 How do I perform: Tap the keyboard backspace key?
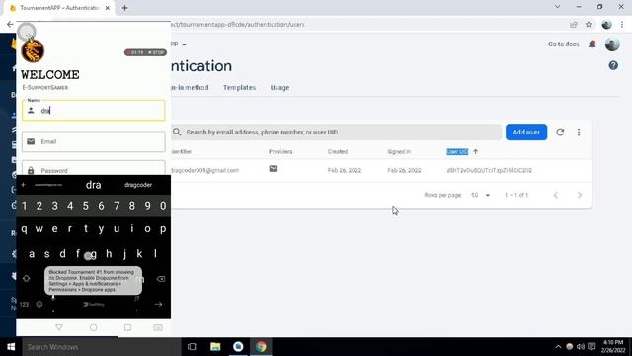click(160, 279)
